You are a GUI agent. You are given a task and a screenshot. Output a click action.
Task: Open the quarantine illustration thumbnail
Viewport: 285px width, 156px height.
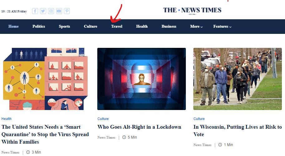(x=46, y=79)
